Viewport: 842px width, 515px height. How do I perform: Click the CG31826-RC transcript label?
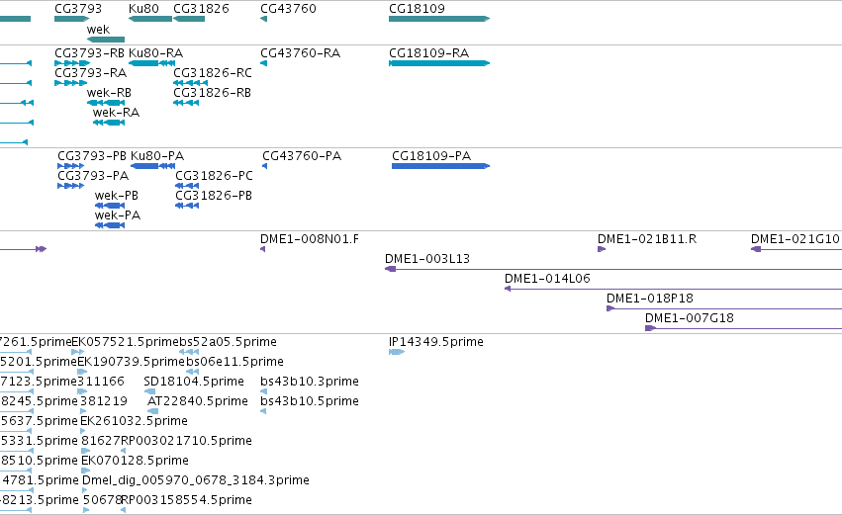click(x=212, y=73)
